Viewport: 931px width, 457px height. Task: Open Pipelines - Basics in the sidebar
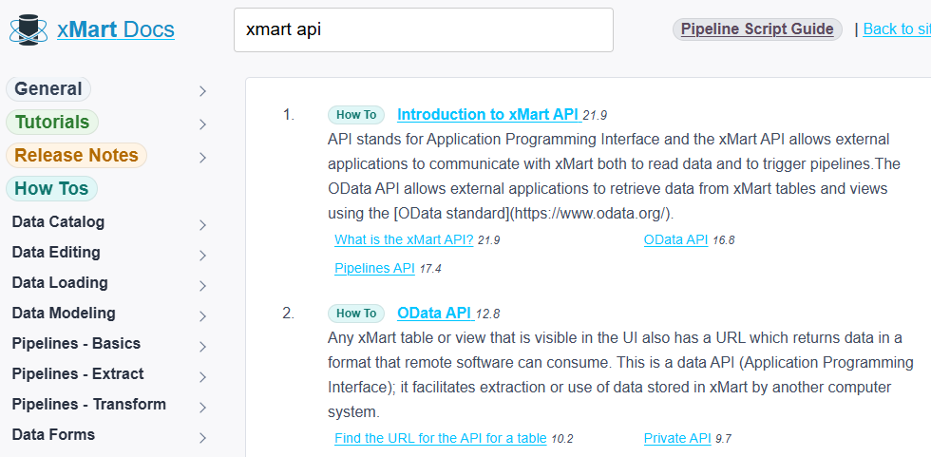pyautogui.click(x=76, y=344)
